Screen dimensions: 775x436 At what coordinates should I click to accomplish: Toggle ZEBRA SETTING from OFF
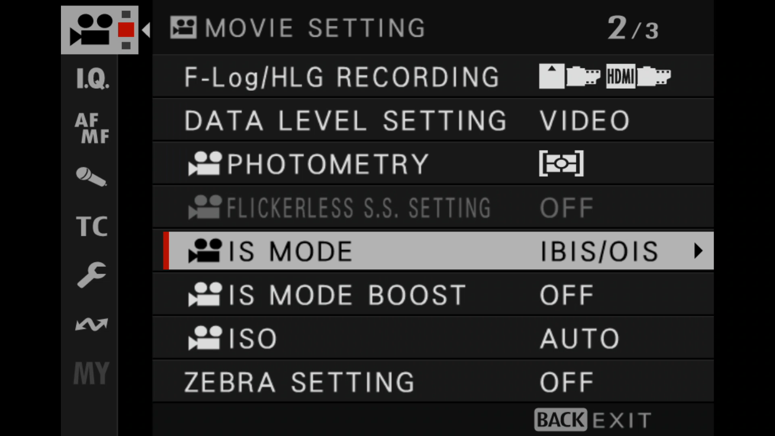[x=567, y=382]
